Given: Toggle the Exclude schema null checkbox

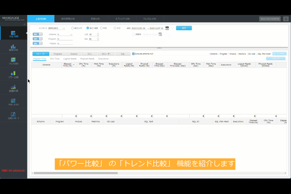Looking at the screenshot, I should 133,54.
